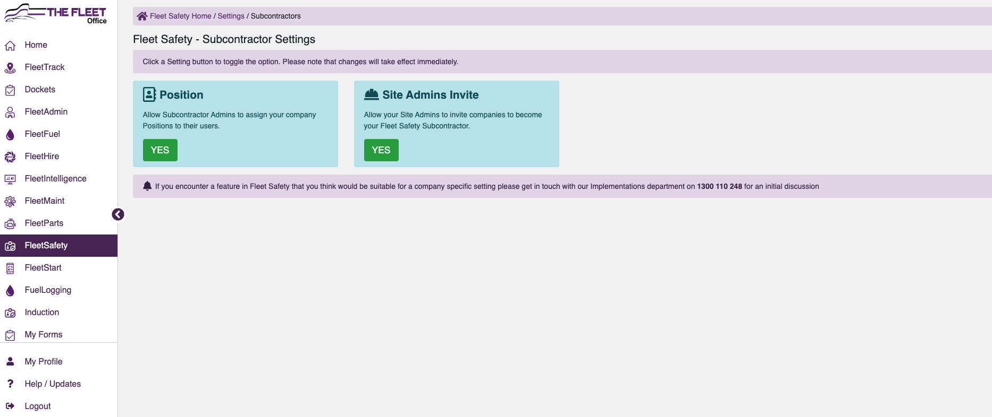Click the My Profile user icon
This screenshot has height=417, width=992.
pyautogui.click(x=10, y=361)
